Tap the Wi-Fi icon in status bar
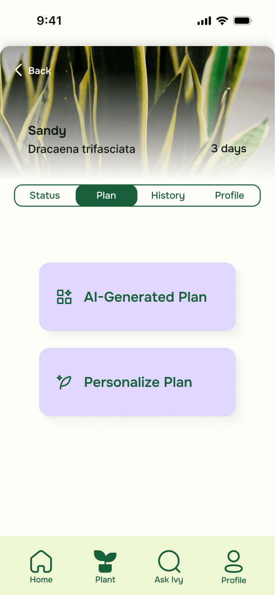Image resolution: width=275 pixels, height=595 pixels. 222,21
